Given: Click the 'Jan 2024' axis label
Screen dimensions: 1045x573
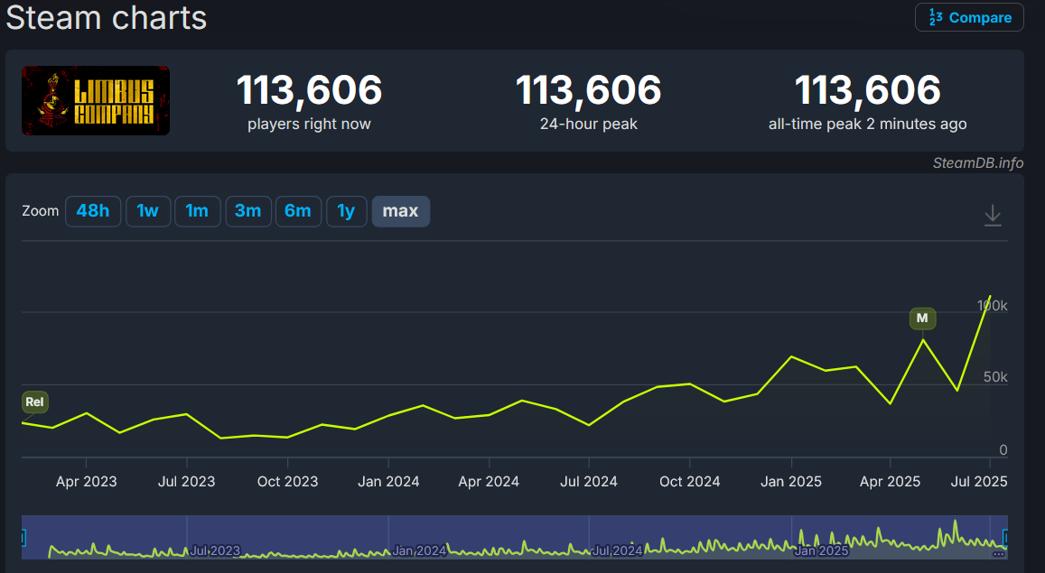Looking at the screenshot, I should click(x=388, y=481).
